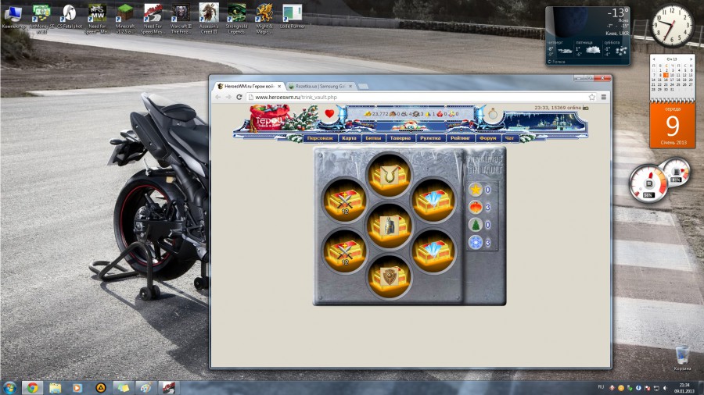The width and height of the screenshot is (704, 395).
Task: Click the red heart health icon
Action: (x=329, y=114)
